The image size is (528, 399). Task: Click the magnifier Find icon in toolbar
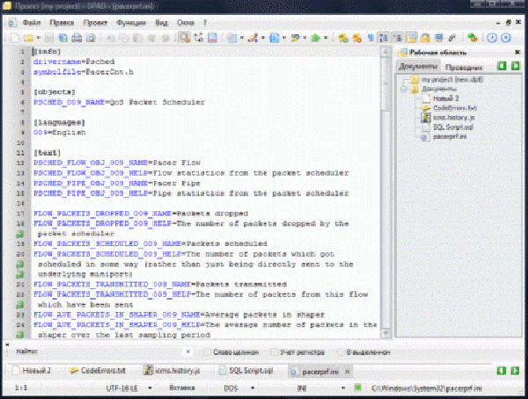185,38
